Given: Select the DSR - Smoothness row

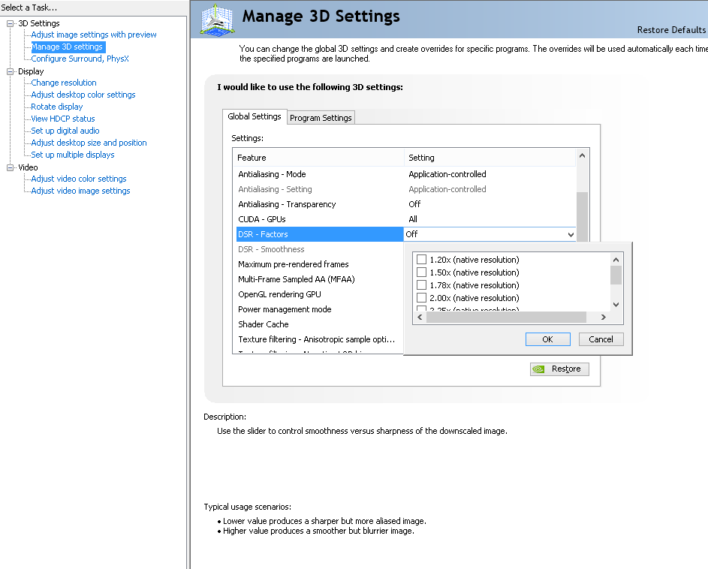Looking at the screenshot, I should pos(320,249).
